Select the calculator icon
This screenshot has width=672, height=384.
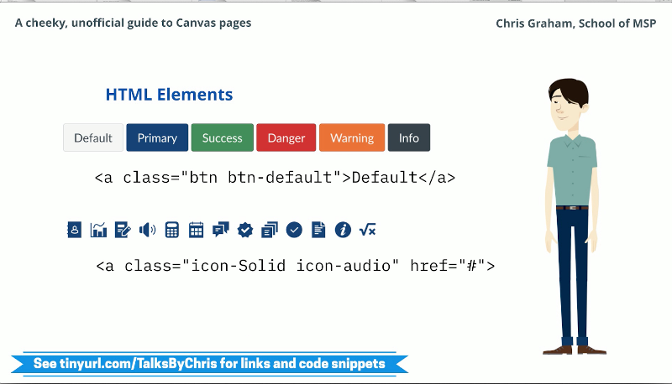point(172,229)
